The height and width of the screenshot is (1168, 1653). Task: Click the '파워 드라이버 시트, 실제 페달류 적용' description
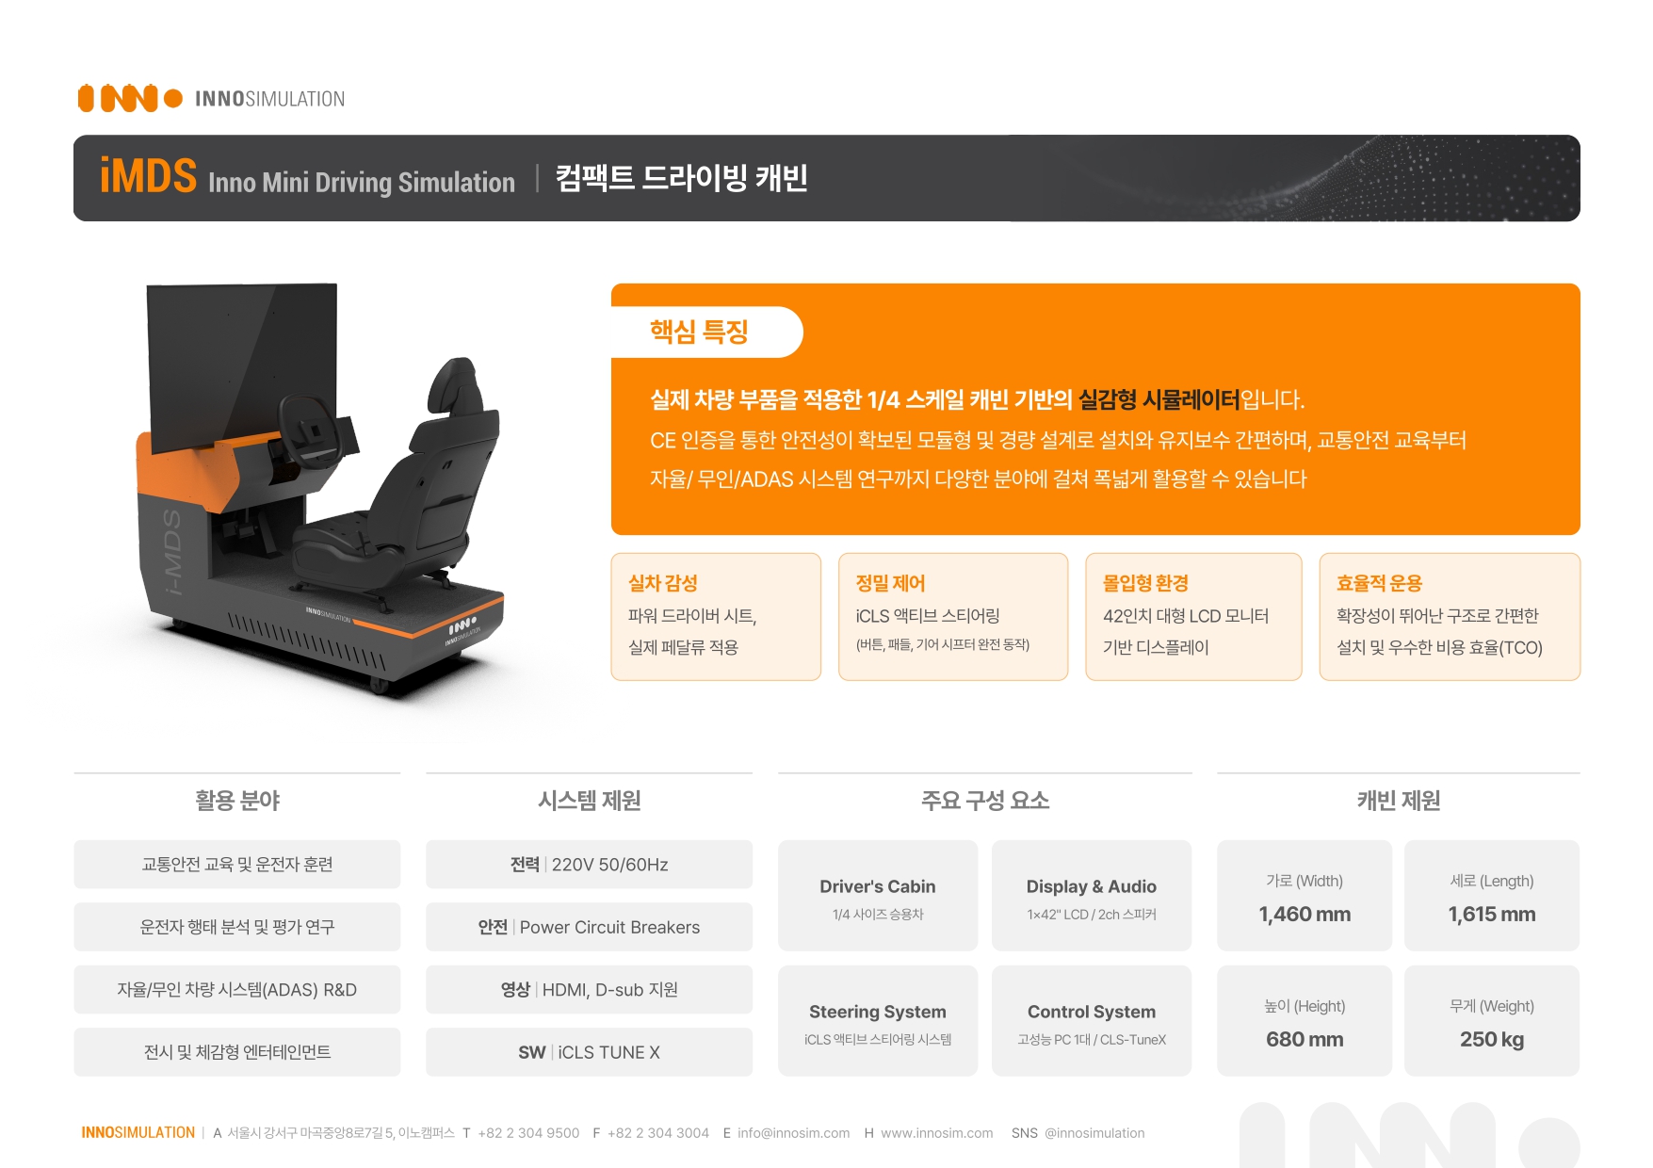[692, 631]
